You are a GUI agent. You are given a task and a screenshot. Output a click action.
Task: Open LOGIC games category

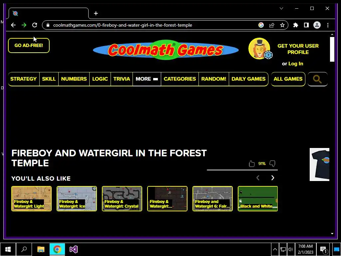click(x=100, y=79)
